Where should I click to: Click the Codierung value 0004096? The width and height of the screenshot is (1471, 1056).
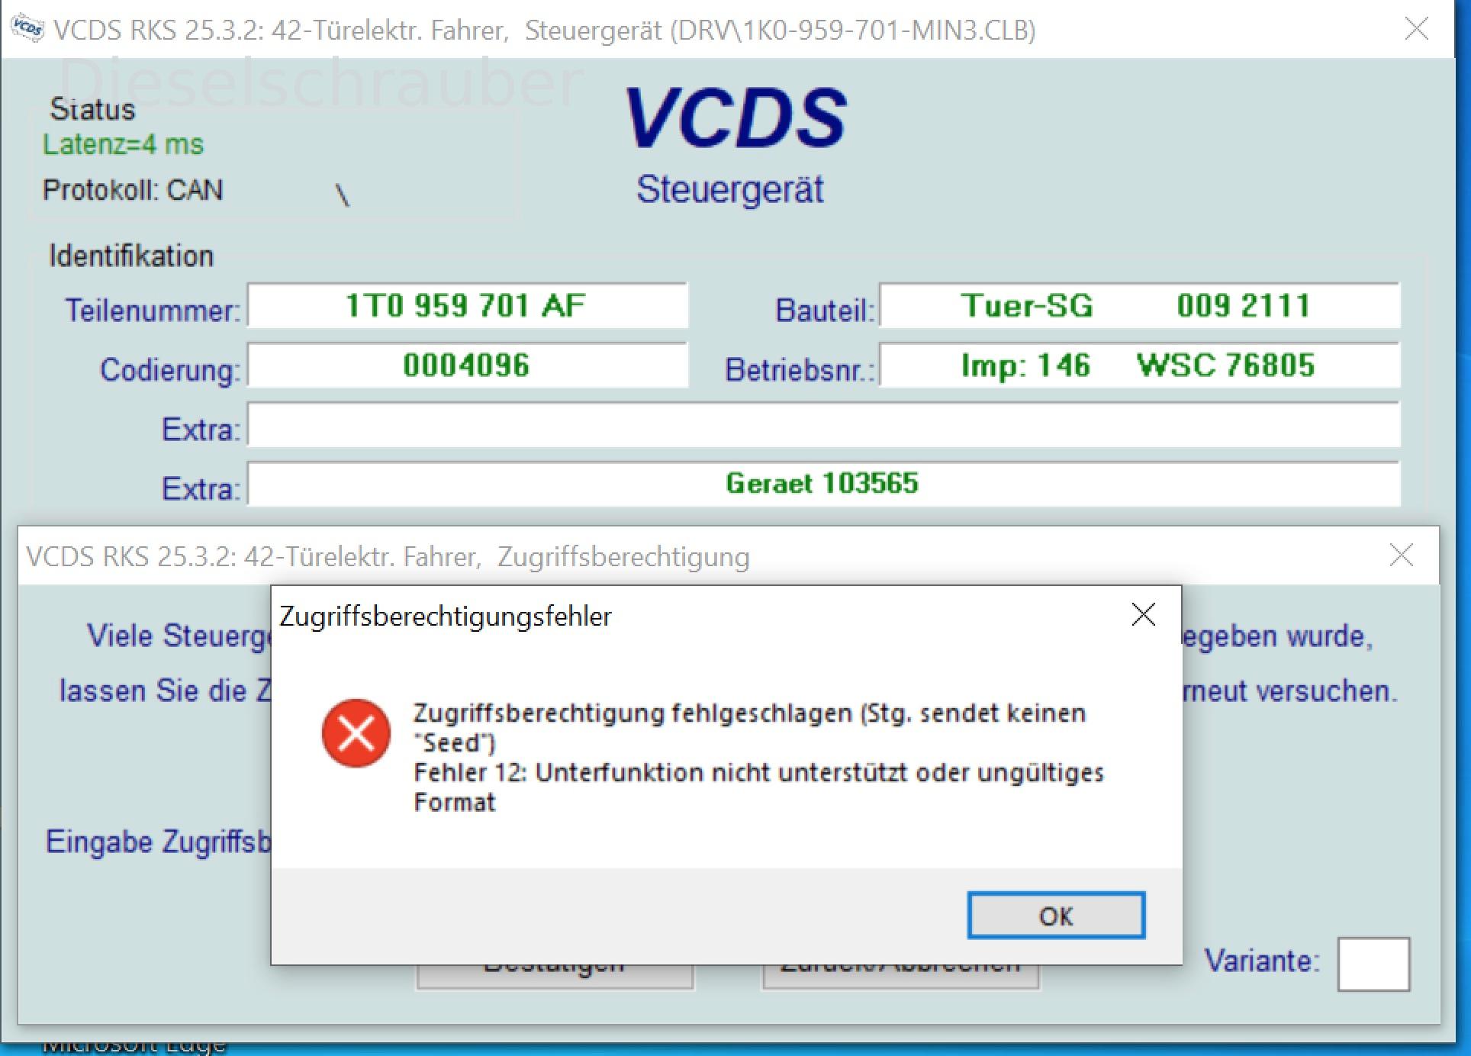(x=467, y=365)
